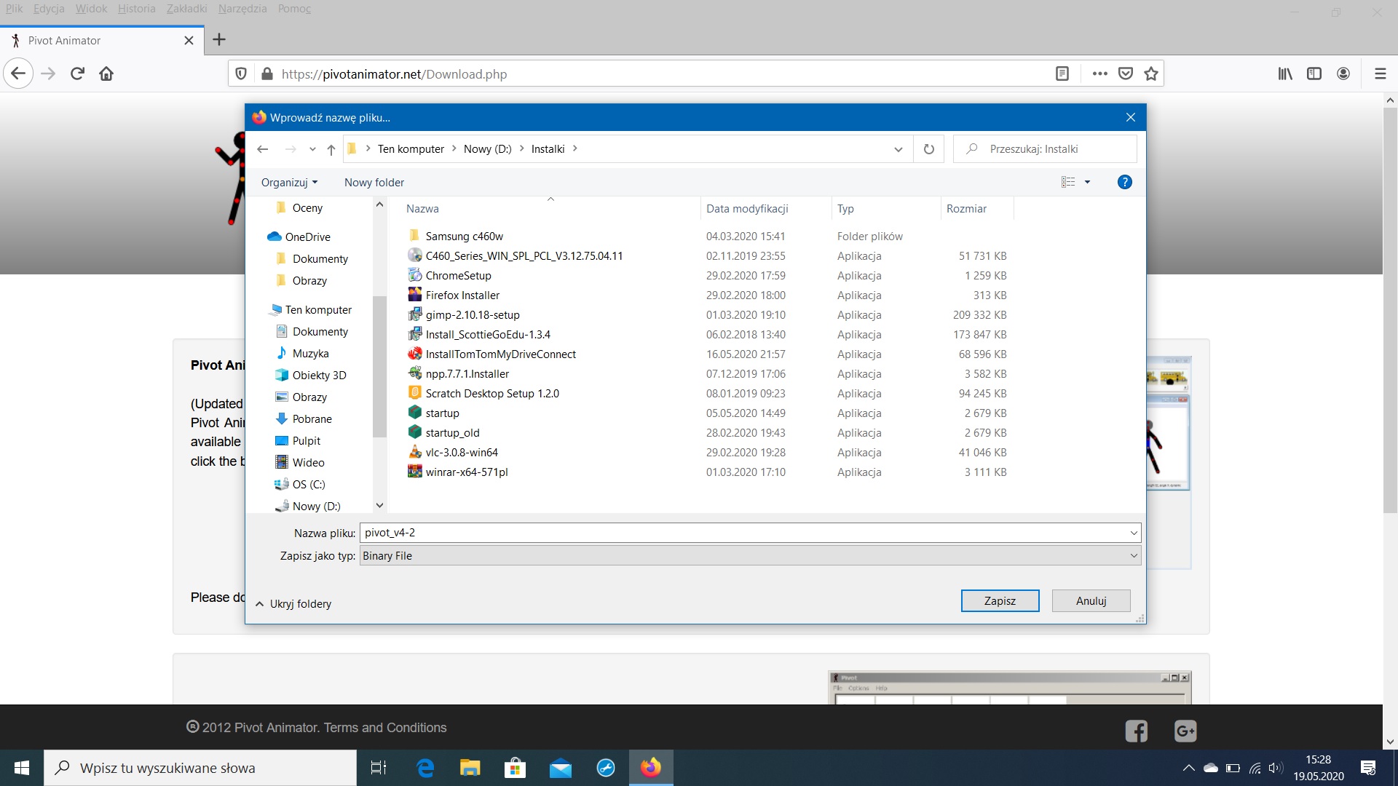The width and height of the screenshot is (1398, 786).
Task: Sort by Data modyfikacji column
Action: [x=747, y=209]
